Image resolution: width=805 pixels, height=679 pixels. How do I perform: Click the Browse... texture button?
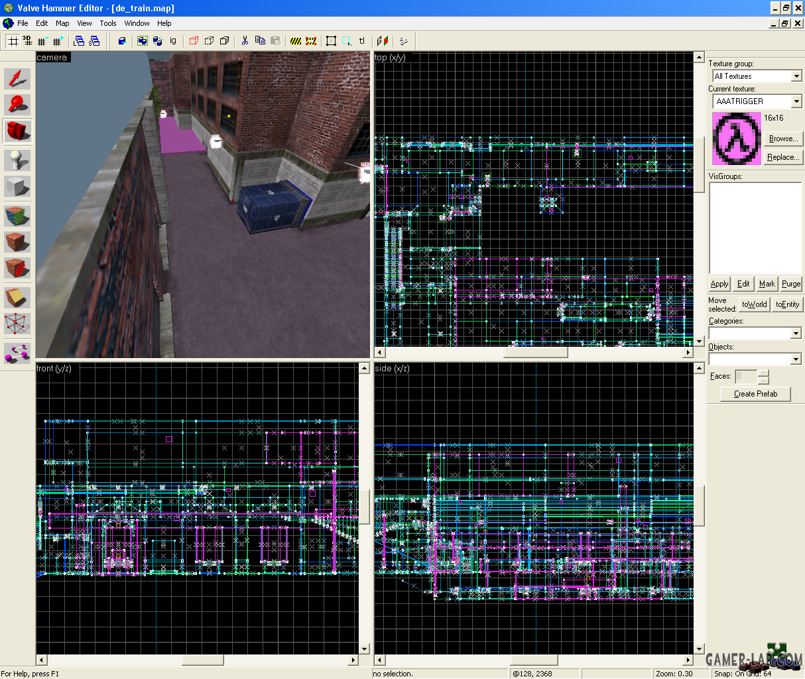(x=783, y=139)
